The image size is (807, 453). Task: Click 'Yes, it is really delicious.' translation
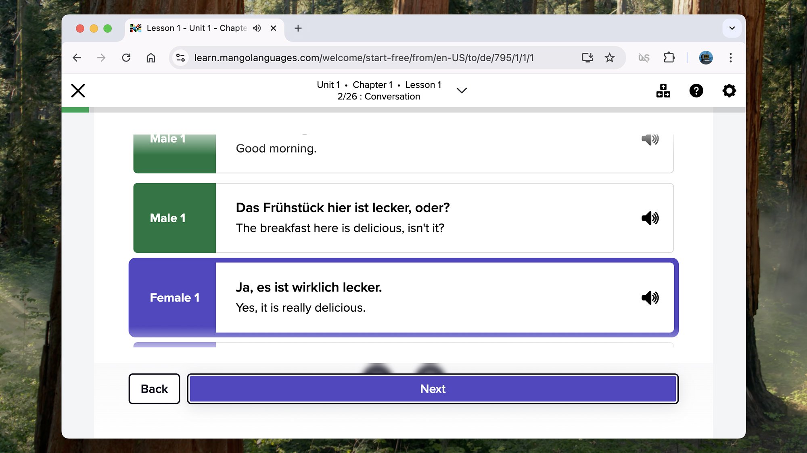(301, 308)
